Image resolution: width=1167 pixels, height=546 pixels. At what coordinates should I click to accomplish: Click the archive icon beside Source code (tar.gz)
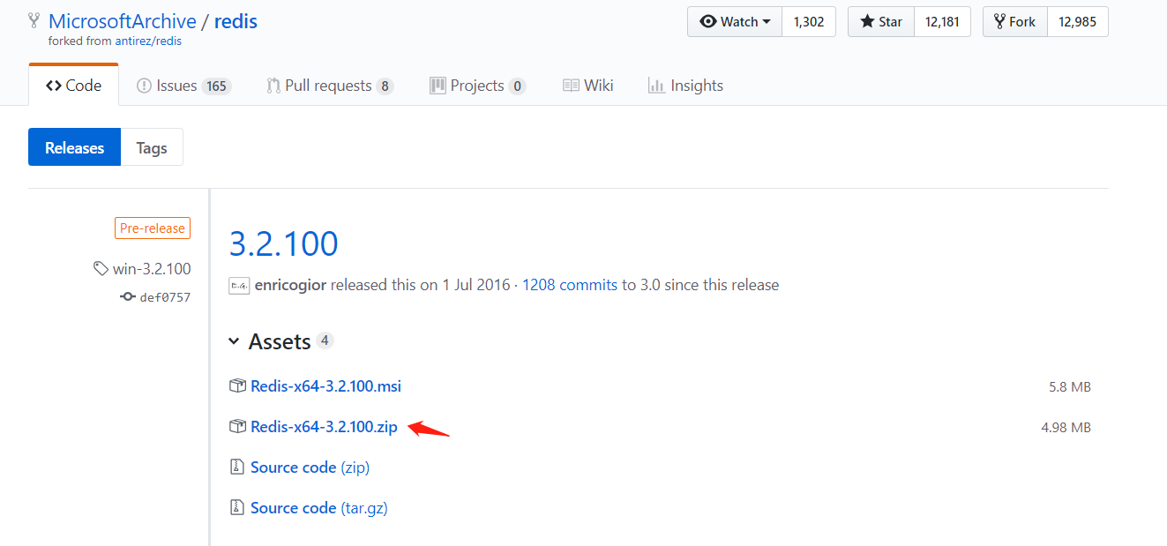click(x=236, y=508)
